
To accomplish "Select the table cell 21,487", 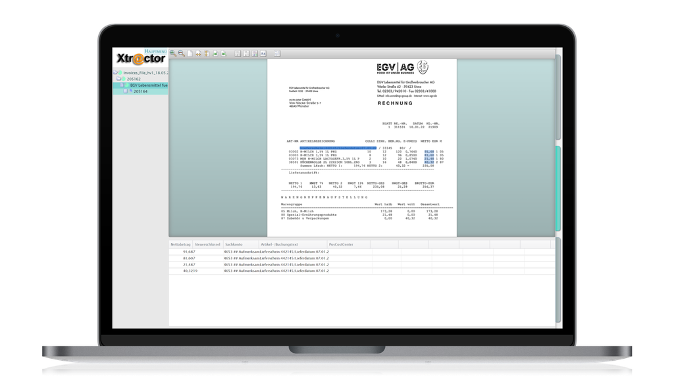I will pyautogui.click(x=189, y=265).
